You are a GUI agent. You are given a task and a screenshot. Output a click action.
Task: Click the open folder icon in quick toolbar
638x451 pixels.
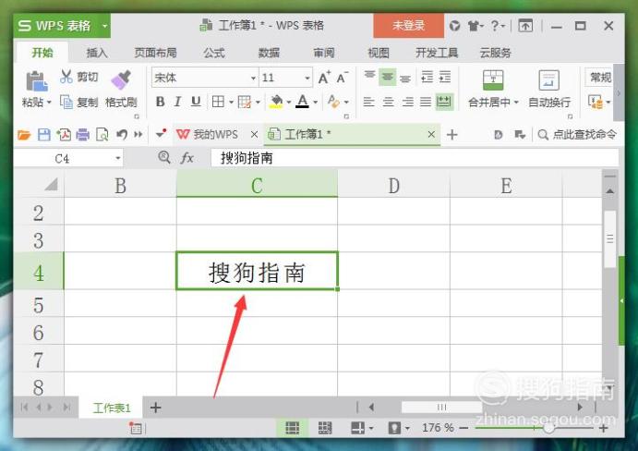tap(24, 134)
